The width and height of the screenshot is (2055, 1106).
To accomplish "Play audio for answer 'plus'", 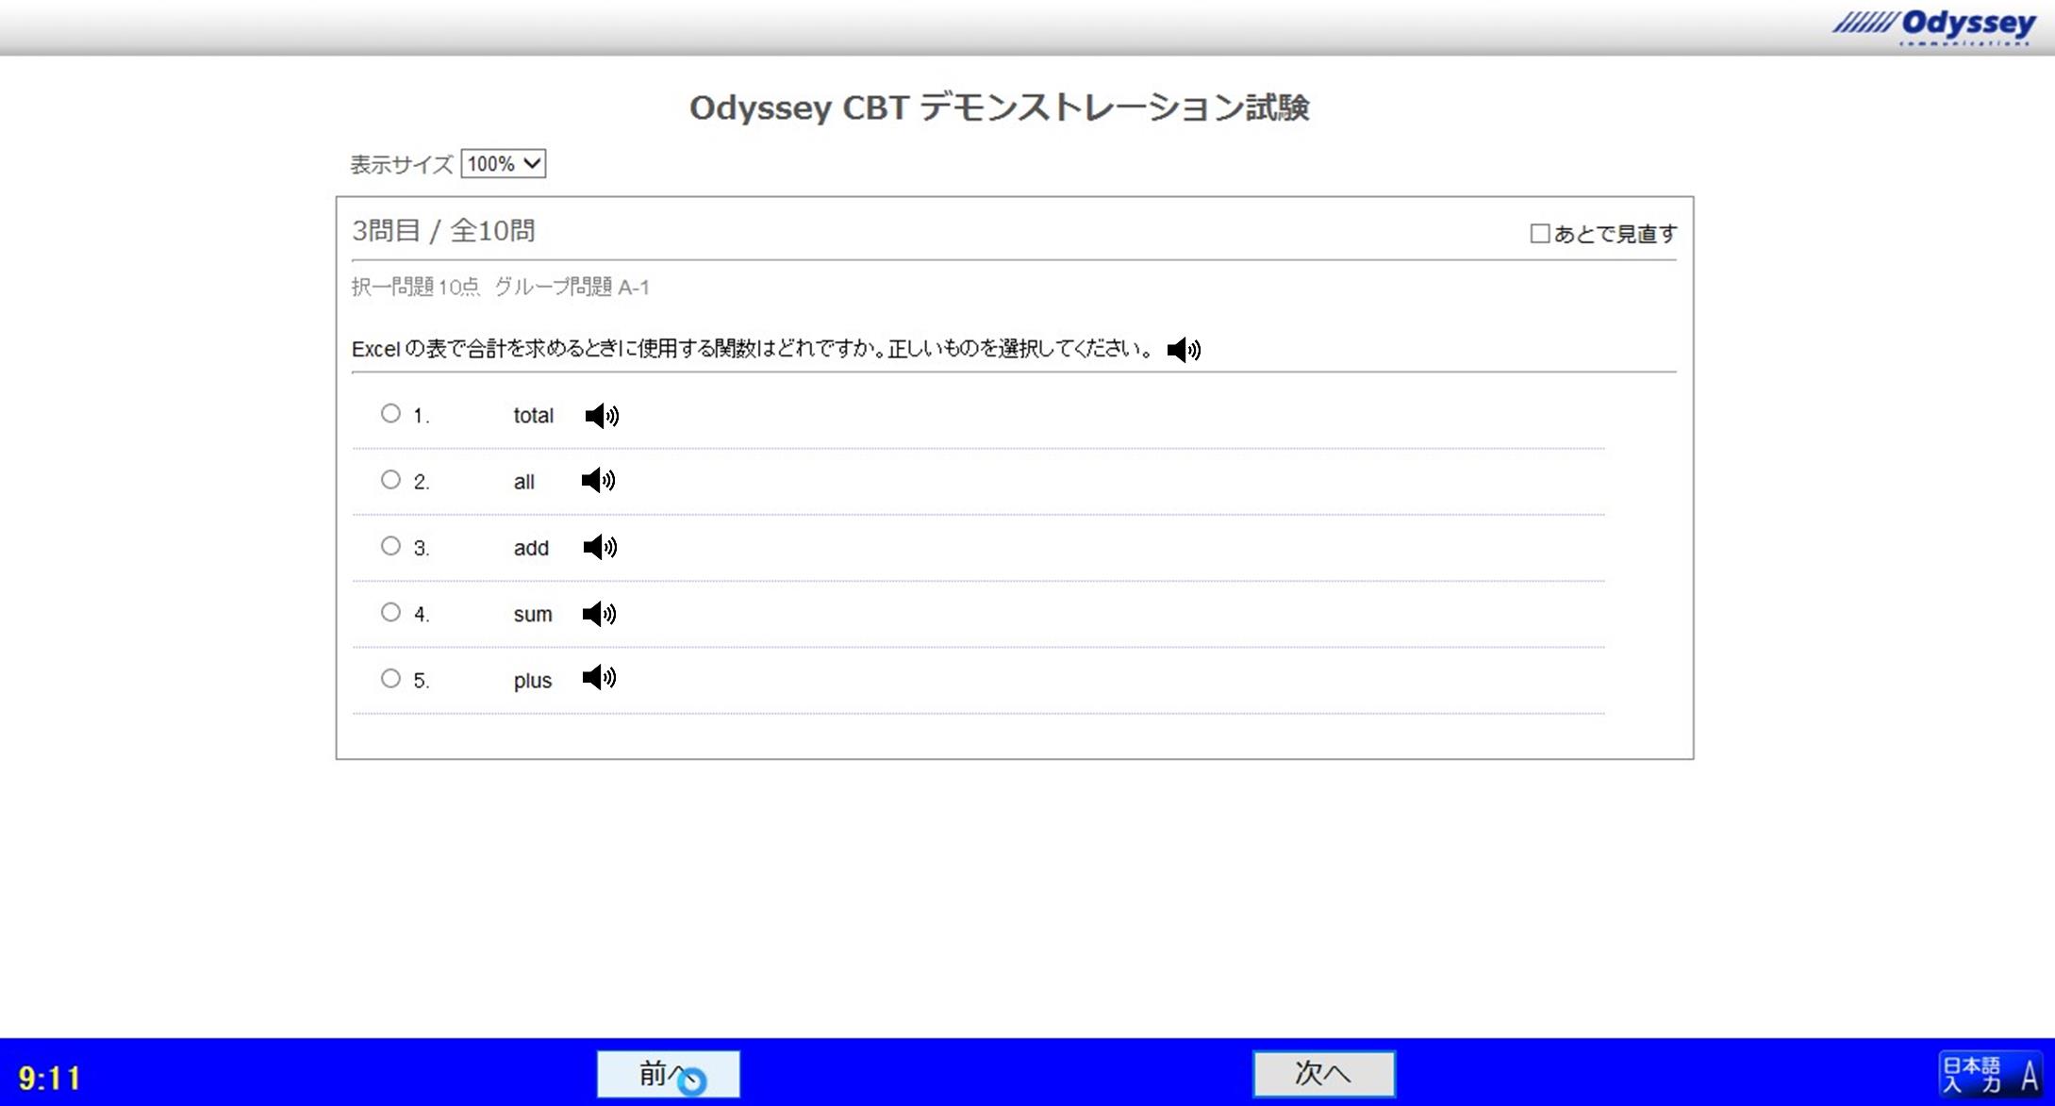I will pos(599,678).
